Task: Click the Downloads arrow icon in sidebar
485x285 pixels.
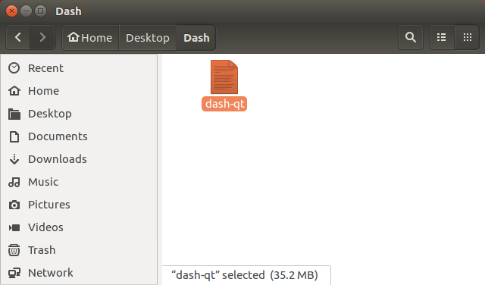Action: [14, 159]
